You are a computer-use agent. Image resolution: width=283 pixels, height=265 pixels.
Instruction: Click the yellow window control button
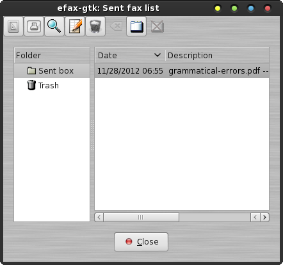pos(218,8)
